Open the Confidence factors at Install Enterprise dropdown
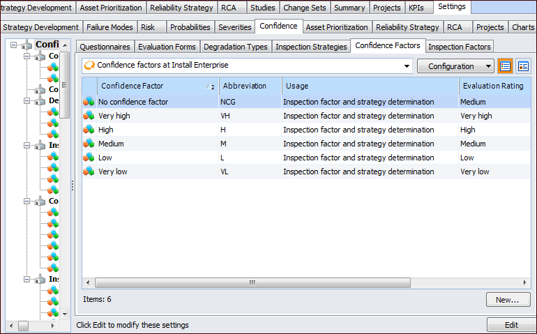This screenshot has width=537, height=334. click(407, 66)
